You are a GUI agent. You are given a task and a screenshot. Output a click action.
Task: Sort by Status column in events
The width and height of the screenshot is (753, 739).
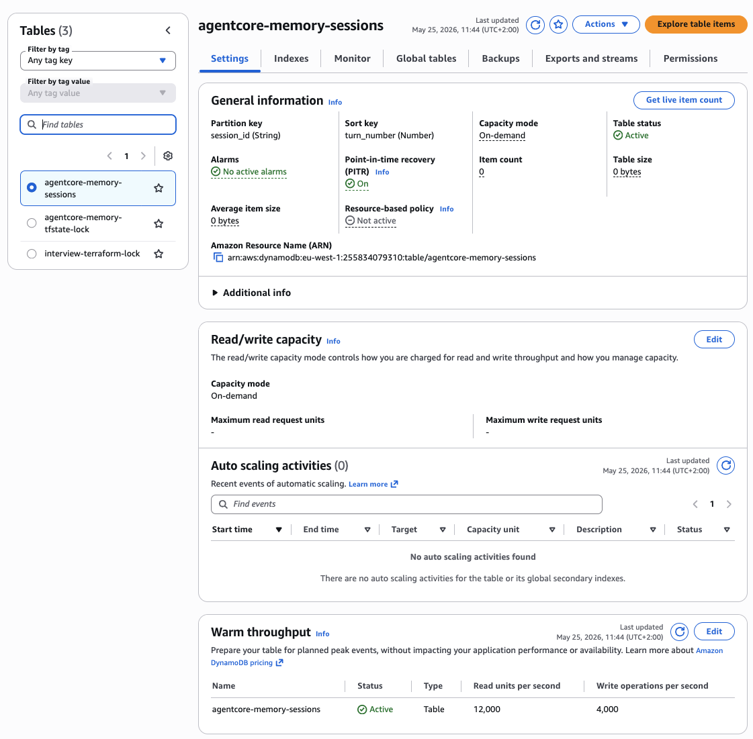[x=703, y=530]
